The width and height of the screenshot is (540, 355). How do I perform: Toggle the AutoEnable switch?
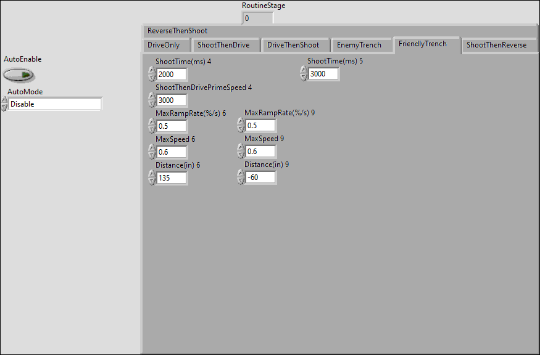click(x=19, y=75)
